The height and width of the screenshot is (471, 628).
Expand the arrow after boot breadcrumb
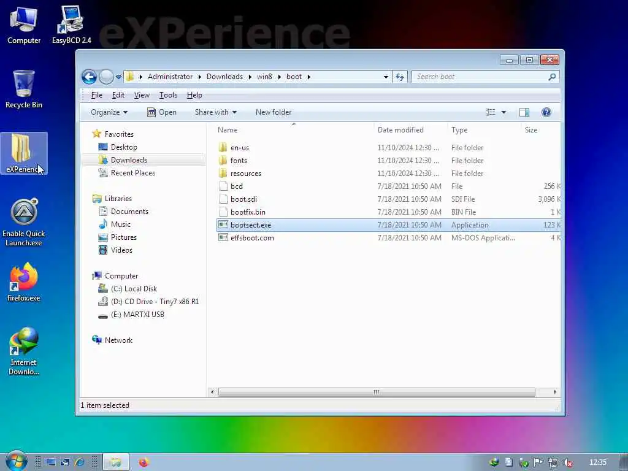point(309,77)
